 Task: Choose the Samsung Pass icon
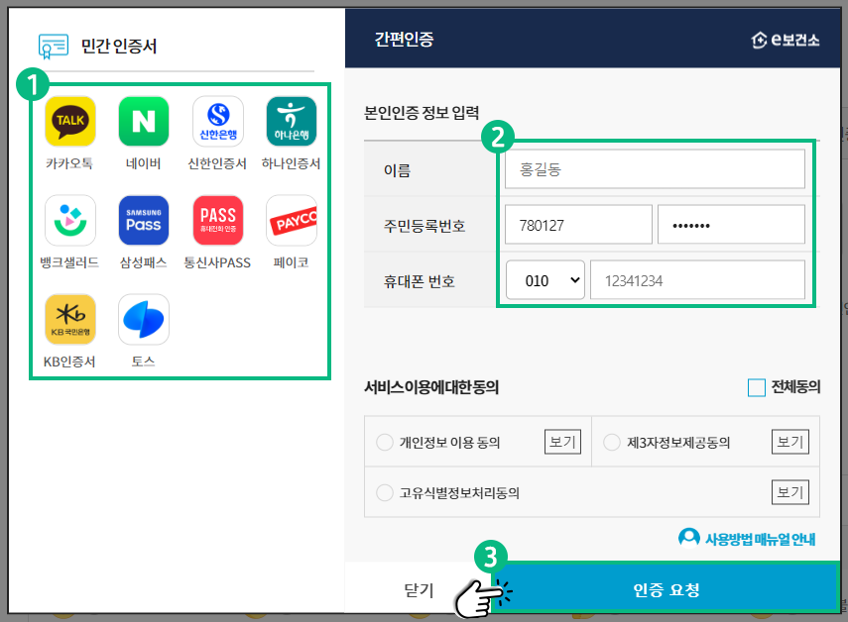144,220
